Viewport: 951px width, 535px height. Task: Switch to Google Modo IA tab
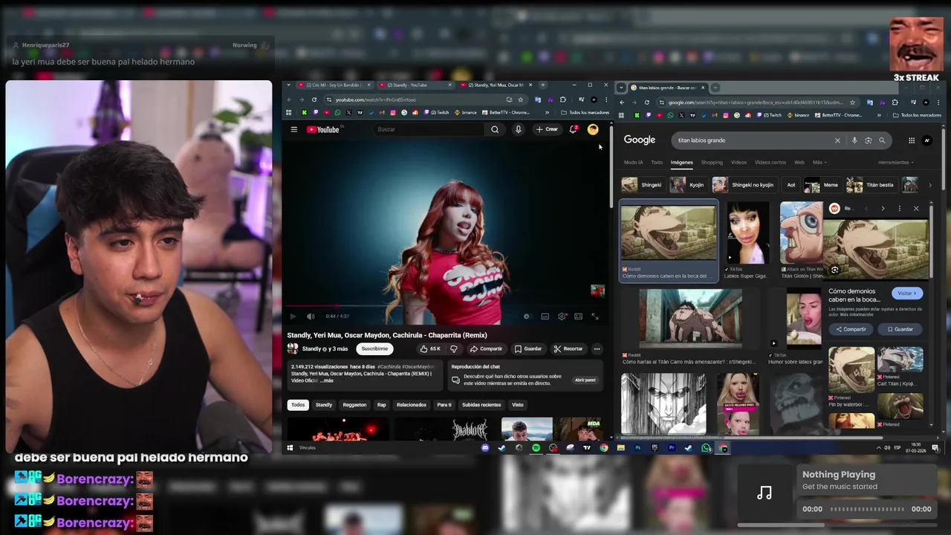point(634,162)
